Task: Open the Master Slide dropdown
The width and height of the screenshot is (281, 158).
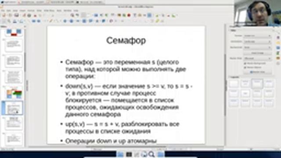Action: click(257, 58)
